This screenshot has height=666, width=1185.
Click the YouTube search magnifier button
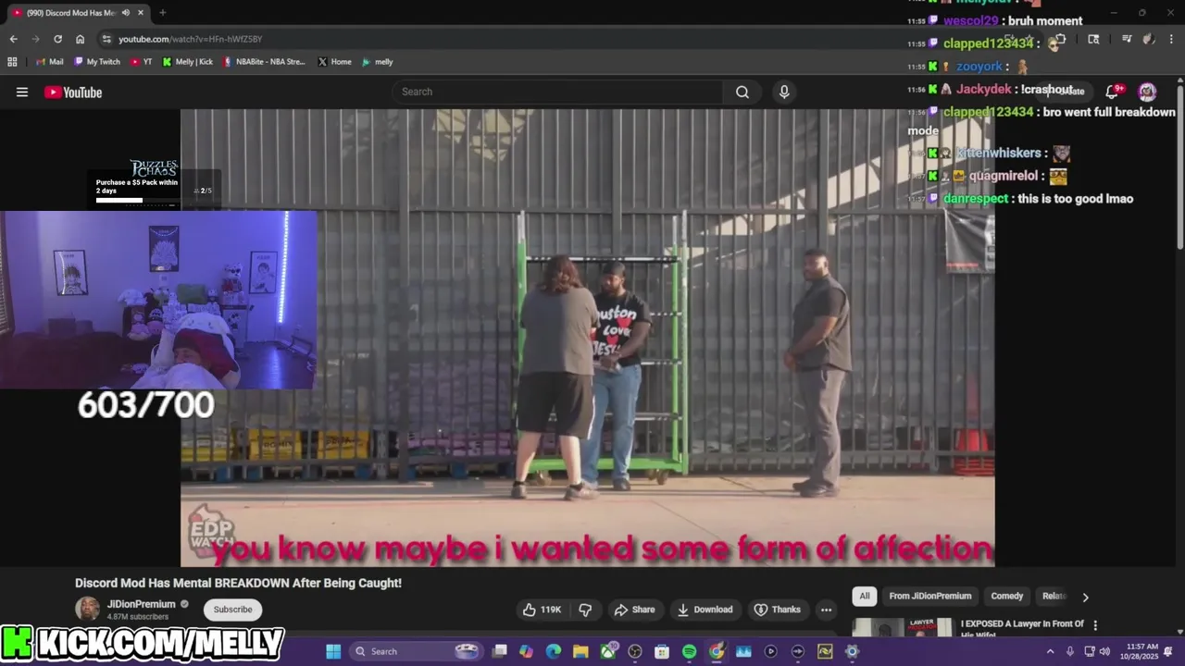click(x=742, y=92)
